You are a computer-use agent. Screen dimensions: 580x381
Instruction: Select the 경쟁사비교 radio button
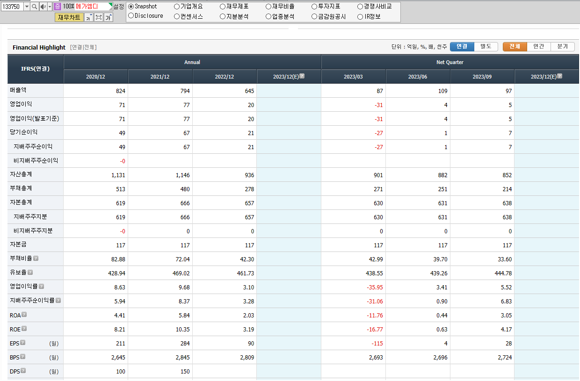click(360, 7)
